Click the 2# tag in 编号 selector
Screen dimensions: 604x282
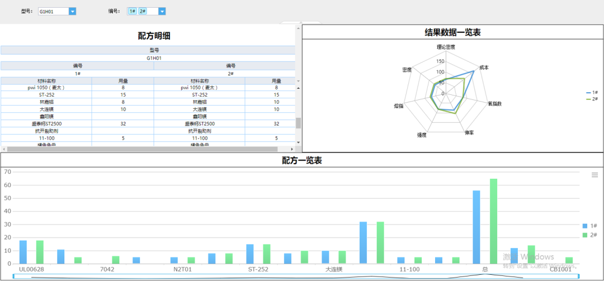pyautogui.click(x=143, y=11)
